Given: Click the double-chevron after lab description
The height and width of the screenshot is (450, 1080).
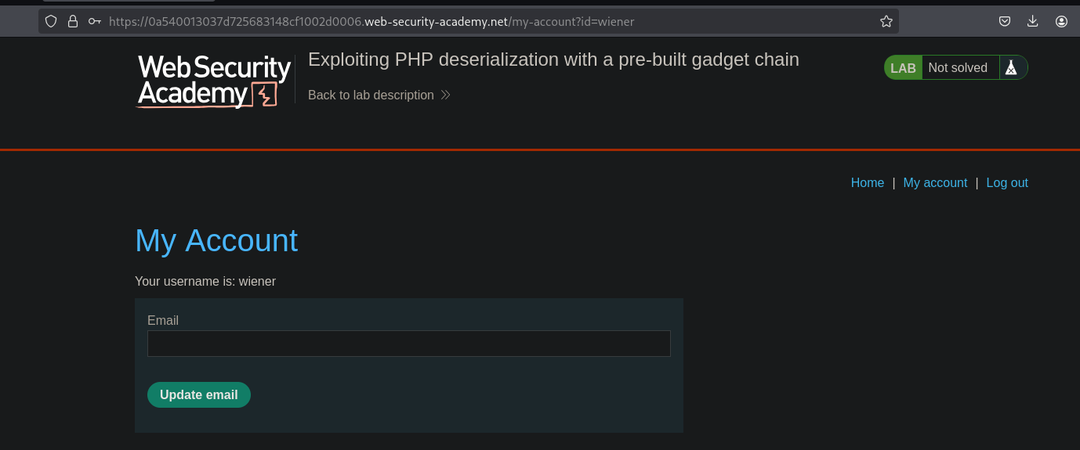Looking at the screenshot, I should pyautogui.click(x=446, y=95).
